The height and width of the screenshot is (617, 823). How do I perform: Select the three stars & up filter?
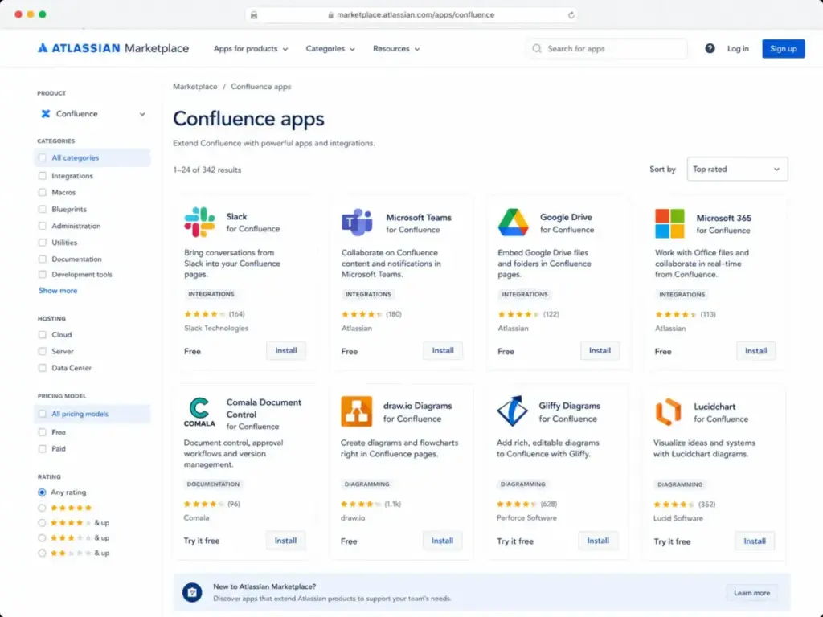pyautogui.click(x=42, y=537)
